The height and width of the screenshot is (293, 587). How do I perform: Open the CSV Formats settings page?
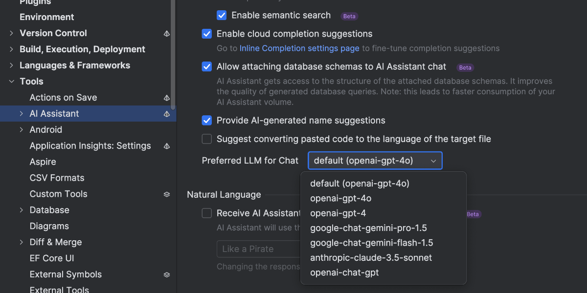click(x=57, y=178)
